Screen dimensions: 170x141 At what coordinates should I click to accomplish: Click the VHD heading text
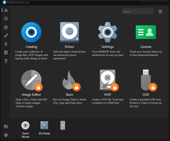click(x=107, y=94)
